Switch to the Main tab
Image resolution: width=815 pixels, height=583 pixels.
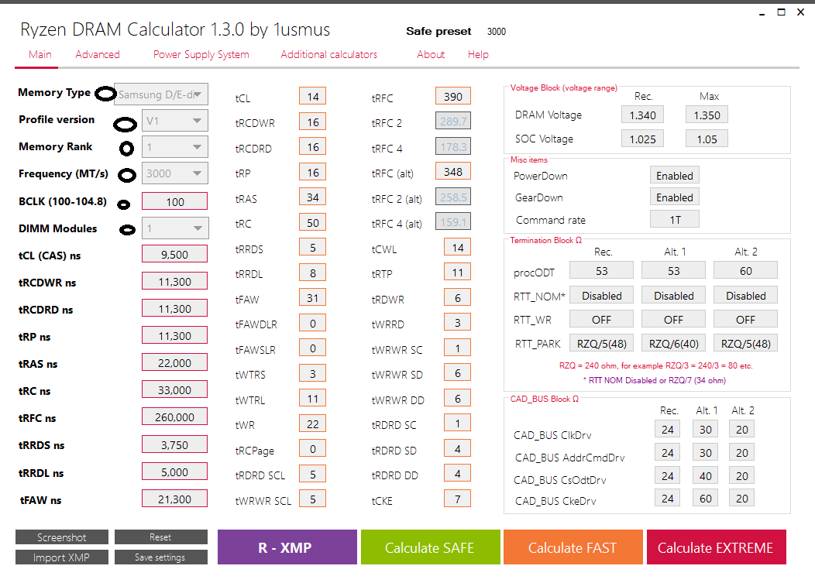point(40,54)
